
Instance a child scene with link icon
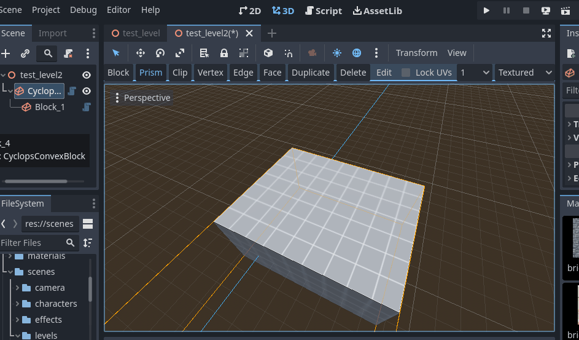coord(25,53)
